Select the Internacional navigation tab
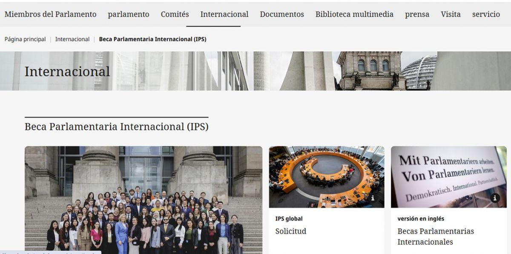The image size is (511, 254). point(224,14)
